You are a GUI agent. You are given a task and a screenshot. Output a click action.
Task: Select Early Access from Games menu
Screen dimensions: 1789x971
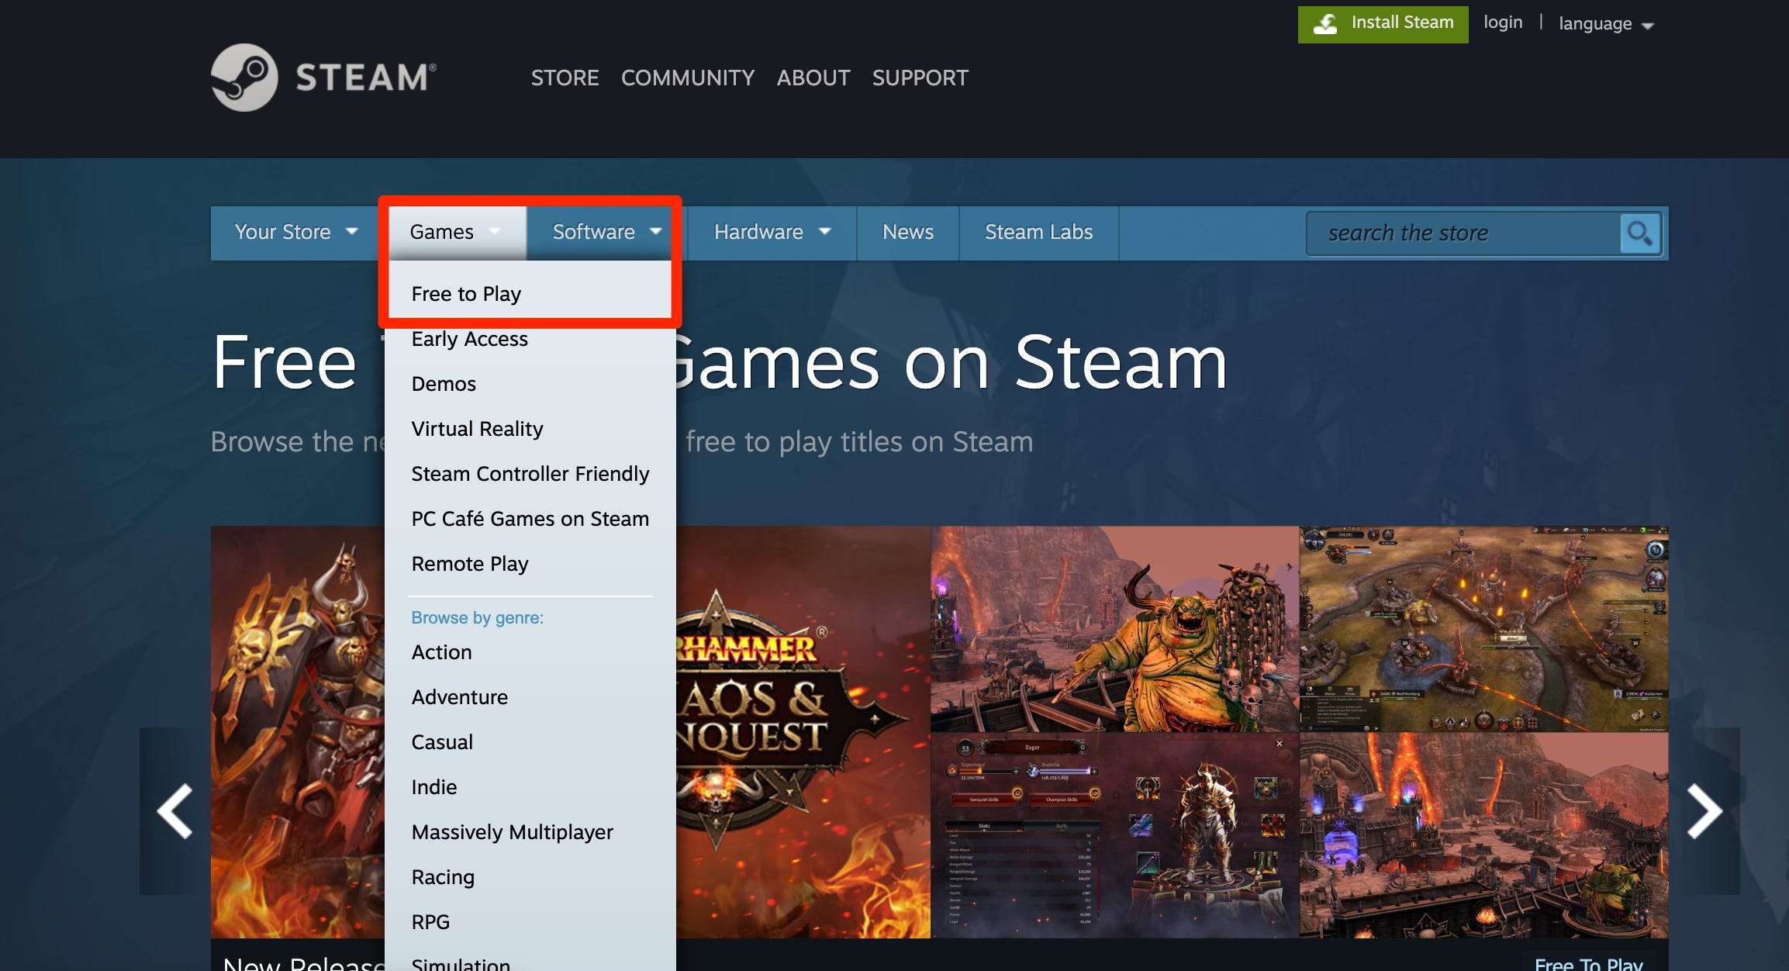pos(468,338)
